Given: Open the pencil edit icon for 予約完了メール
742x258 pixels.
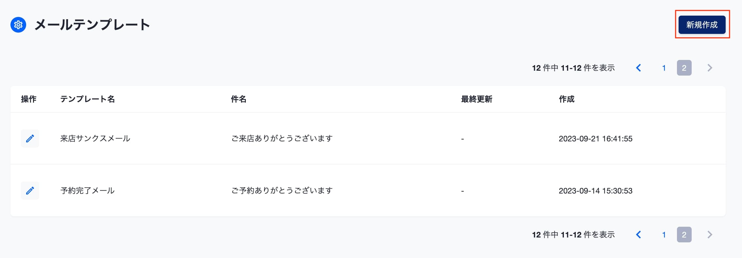Looking at the screenshot, I should pyautogui.click(x=30, y=191).
